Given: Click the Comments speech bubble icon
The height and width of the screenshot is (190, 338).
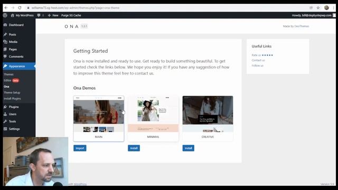Looking at the screenshot, I should coord(5,56).
